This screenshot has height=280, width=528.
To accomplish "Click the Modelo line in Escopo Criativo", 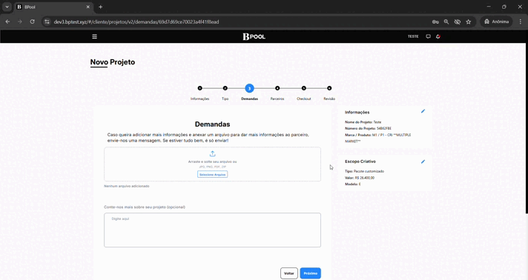I will coord(352,184).
